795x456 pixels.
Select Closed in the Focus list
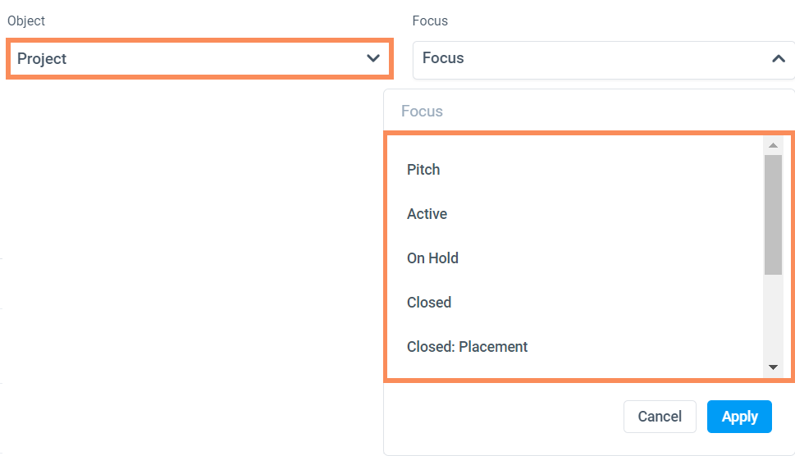pos(429,303)
